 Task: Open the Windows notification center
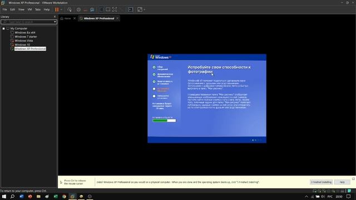tap(349, 197)
